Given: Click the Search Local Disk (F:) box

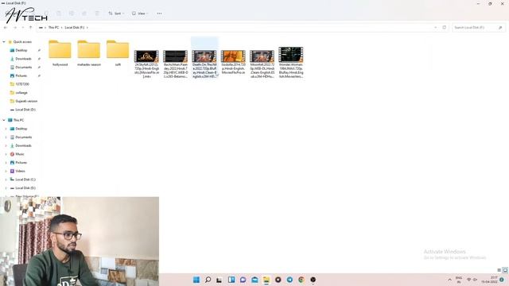Looking at the screenshot, I should click(478, 28).
